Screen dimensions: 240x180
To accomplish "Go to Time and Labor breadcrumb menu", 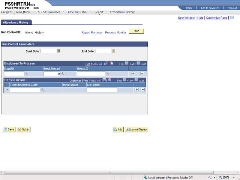I will click(x=78, y=12).
